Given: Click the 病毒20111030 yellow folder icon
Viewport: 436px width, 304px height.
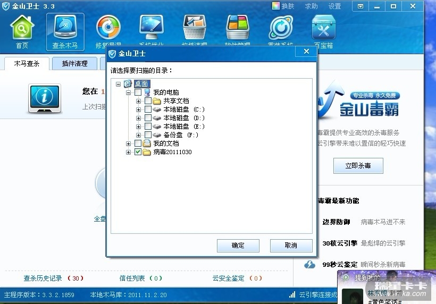Looking at the screenshot, I should click(x=147, y=152).
